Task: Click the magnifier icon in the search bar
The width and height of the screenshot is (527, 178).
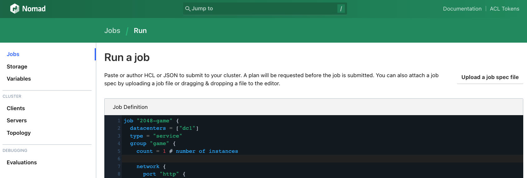Action: click(x=188, y=9)
